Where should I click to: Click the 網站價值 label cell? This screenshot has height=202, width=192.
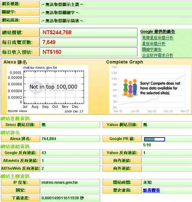[x=20, y=32]
